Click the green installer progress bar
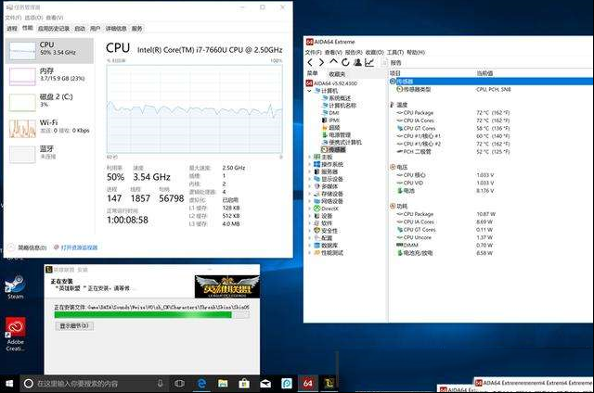Screen dimensions: 594x393 [x=152, y=315]
